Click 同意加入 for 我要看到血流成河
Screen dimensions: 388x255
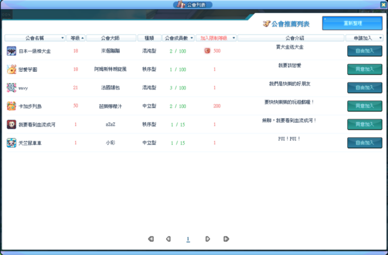(365, 124)
